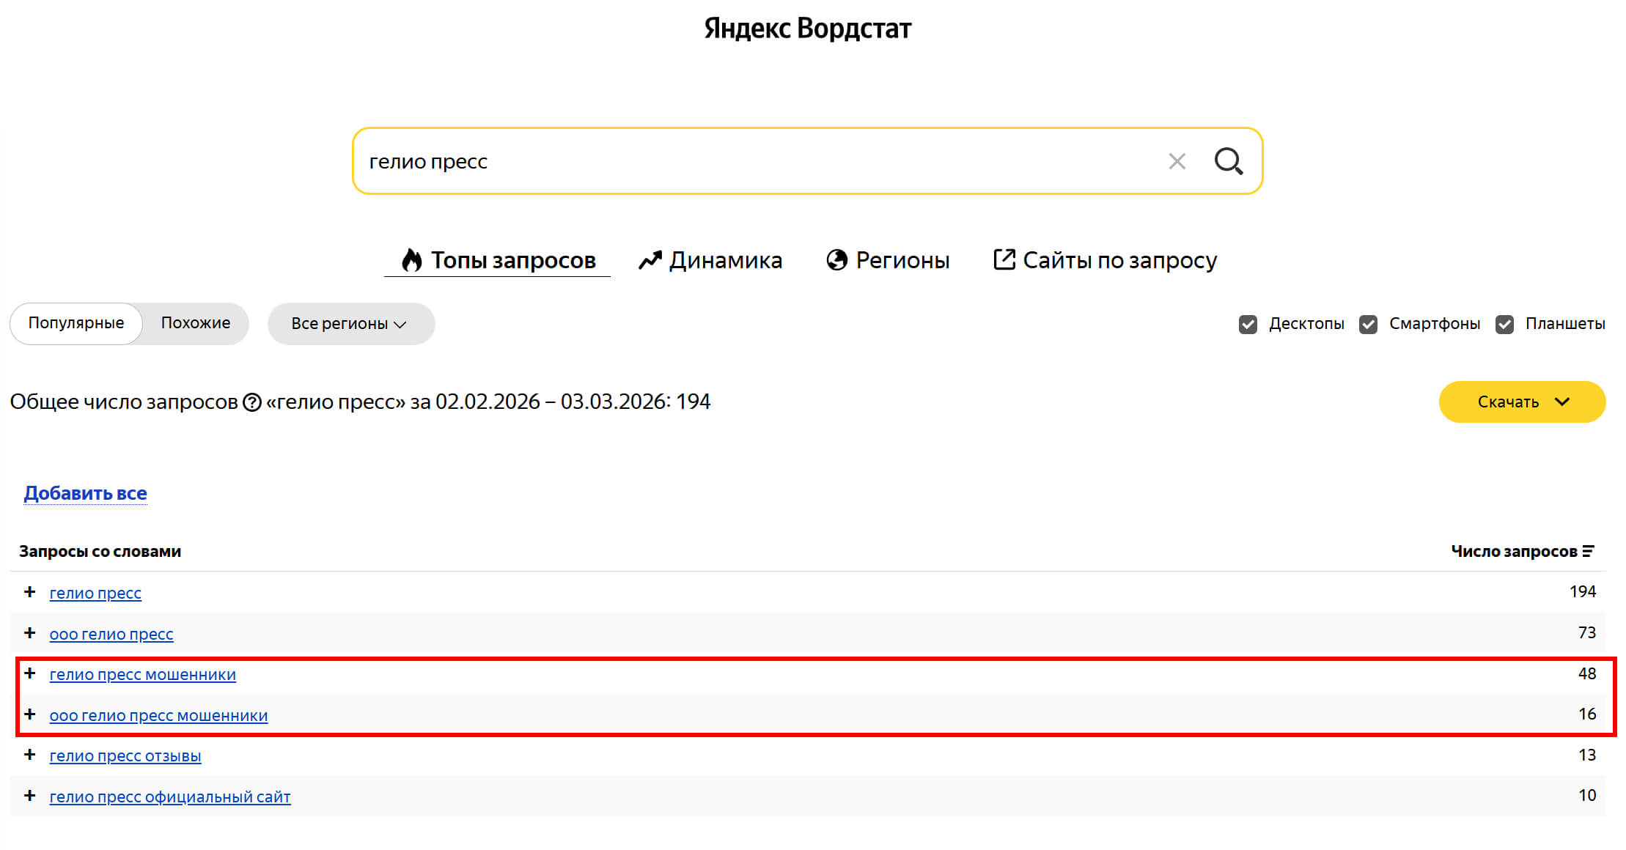This screenshot has height=850, width=1626.
Task: Uncheck the Десктопы checkbox
Action: [x=1248, y=324]
